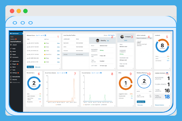Open Malware Scans date range calendar icon

[45, 35]
